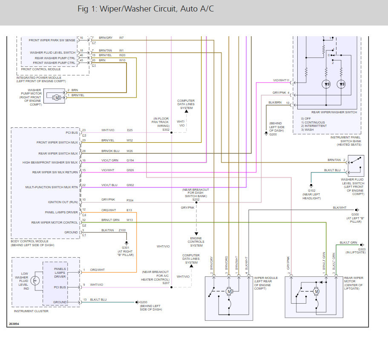
Task: Click the FRONT WIPER SWITCH MUX label
Action: (57, 143)
